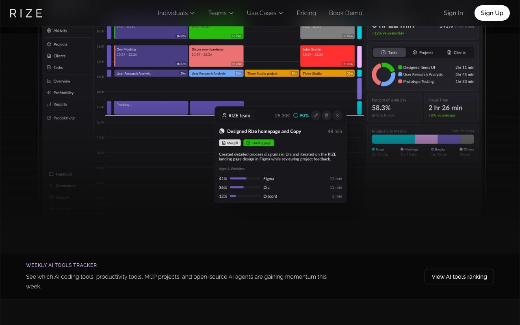This screenshot has width=520, height=325.
Task: Click the Percent of work day card
Action: tap(394, 107)
